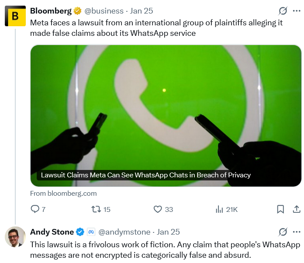The height and width of the screenshot is (263, 304).
Task: Open Bloomberg tweet's Jan 25 timestamp
Action: click(142, 11)
